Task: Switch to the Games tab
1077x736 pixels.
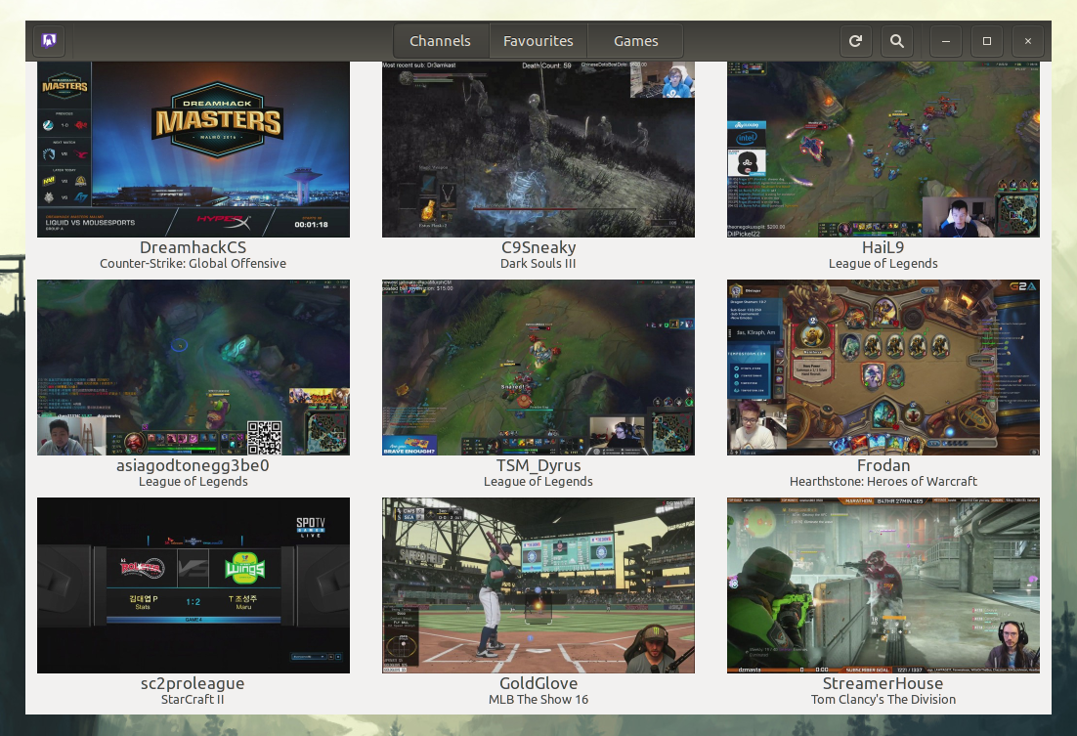Action: 635,41
